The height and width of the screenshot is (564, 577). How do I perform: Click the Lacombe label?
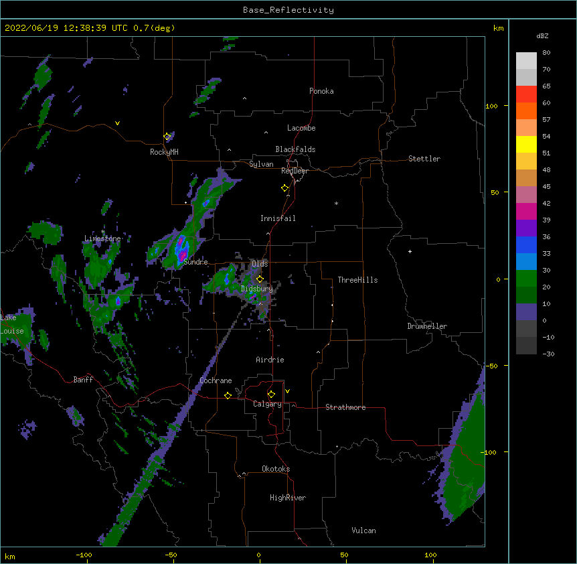coord(301,128)
